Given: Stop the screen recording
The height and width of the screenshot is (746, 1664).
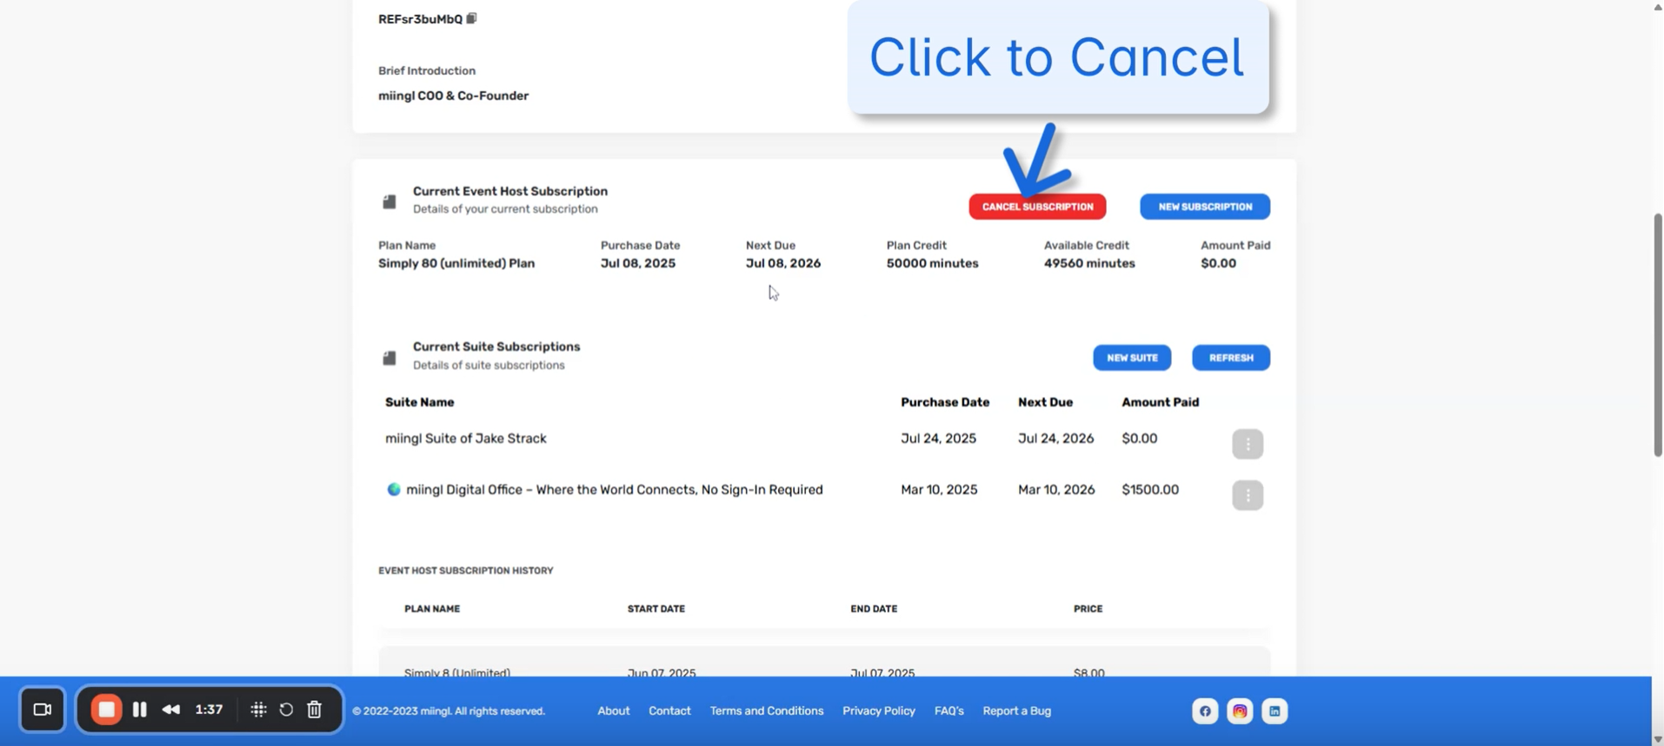Looking at the screenshot, I should [x=106, y=710].
